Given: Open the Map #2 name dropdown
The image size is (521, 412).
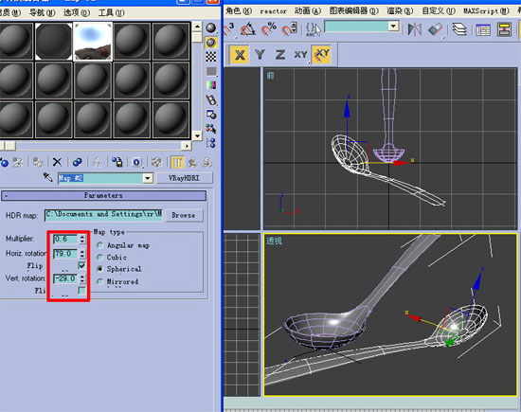Looking at the screenshot, I should click(148, 178).
